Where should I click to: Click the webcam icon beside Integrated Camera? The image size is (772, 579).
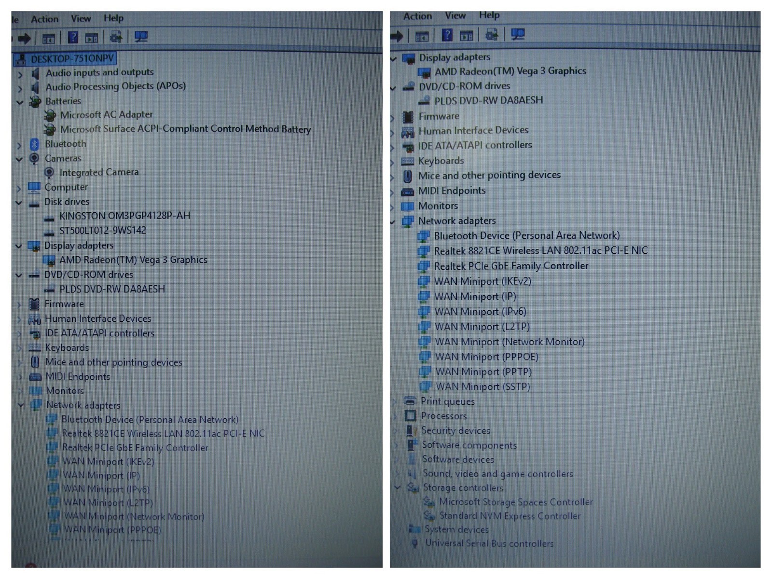[x=49, y=173]
